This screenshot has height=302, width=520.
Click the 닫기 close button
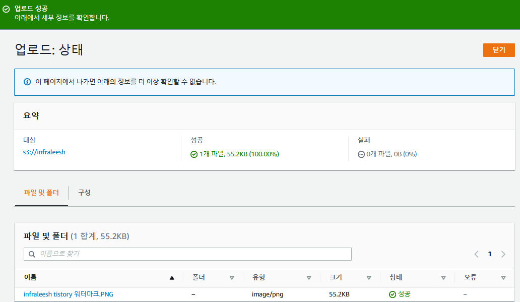coord(499,50)
